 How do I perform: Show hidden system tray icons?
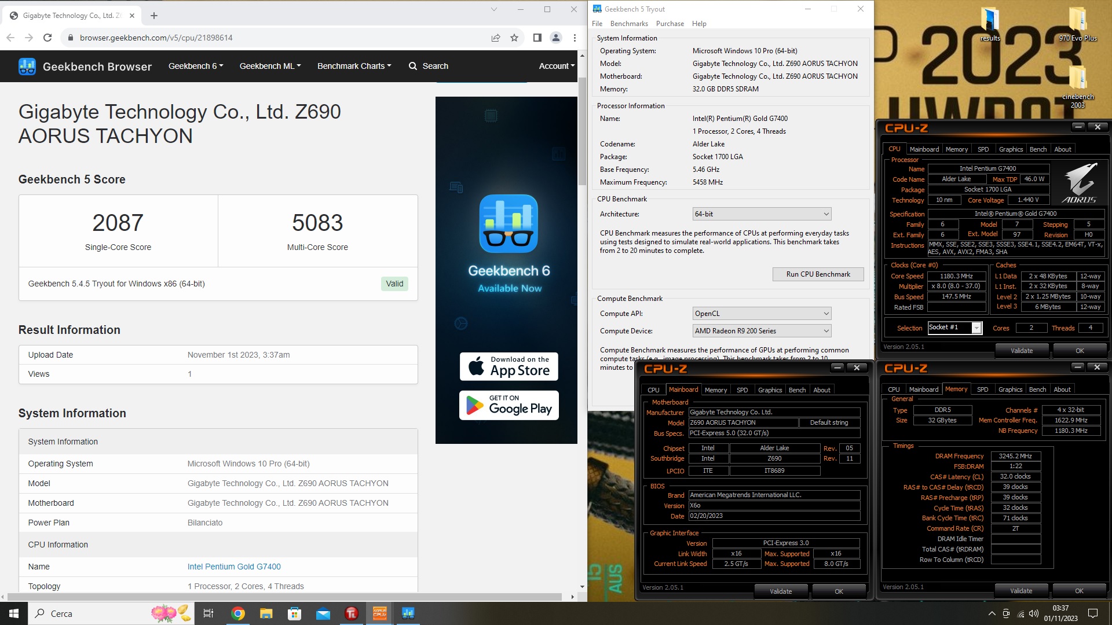[992, 613]
